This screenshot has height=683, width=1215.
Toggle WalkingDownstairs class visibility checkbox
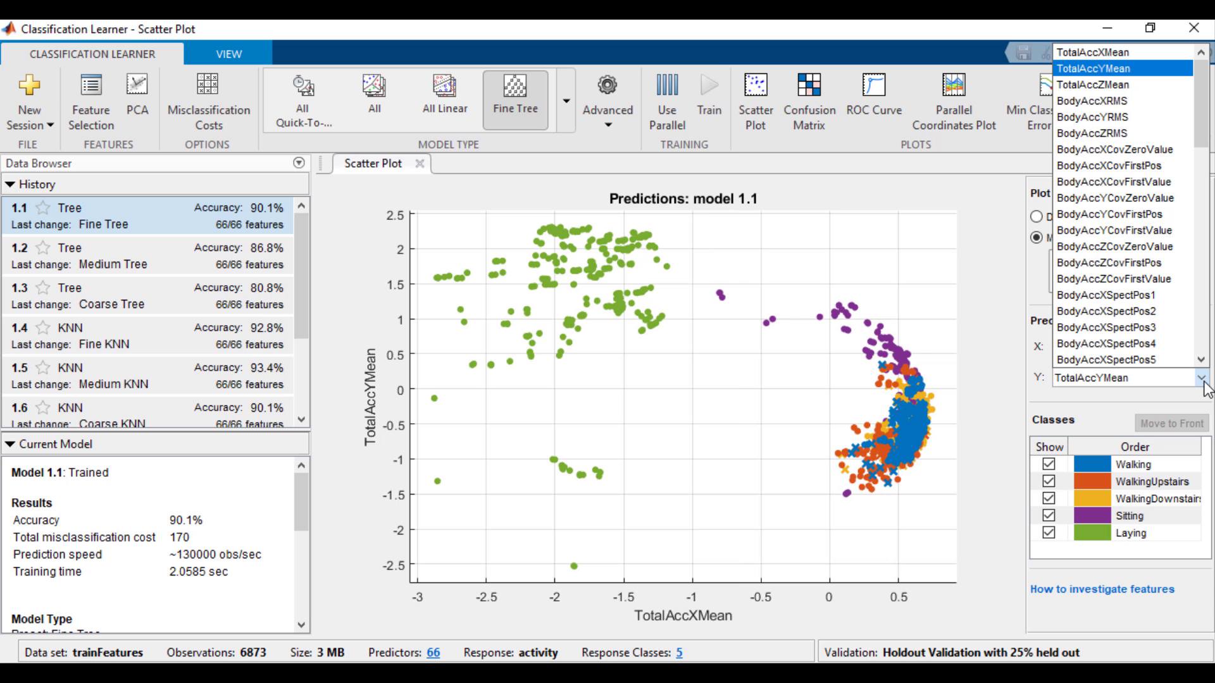point(1049,498)
